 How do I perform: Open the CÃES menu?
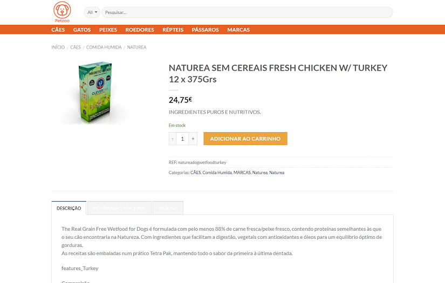pos(58,30)
